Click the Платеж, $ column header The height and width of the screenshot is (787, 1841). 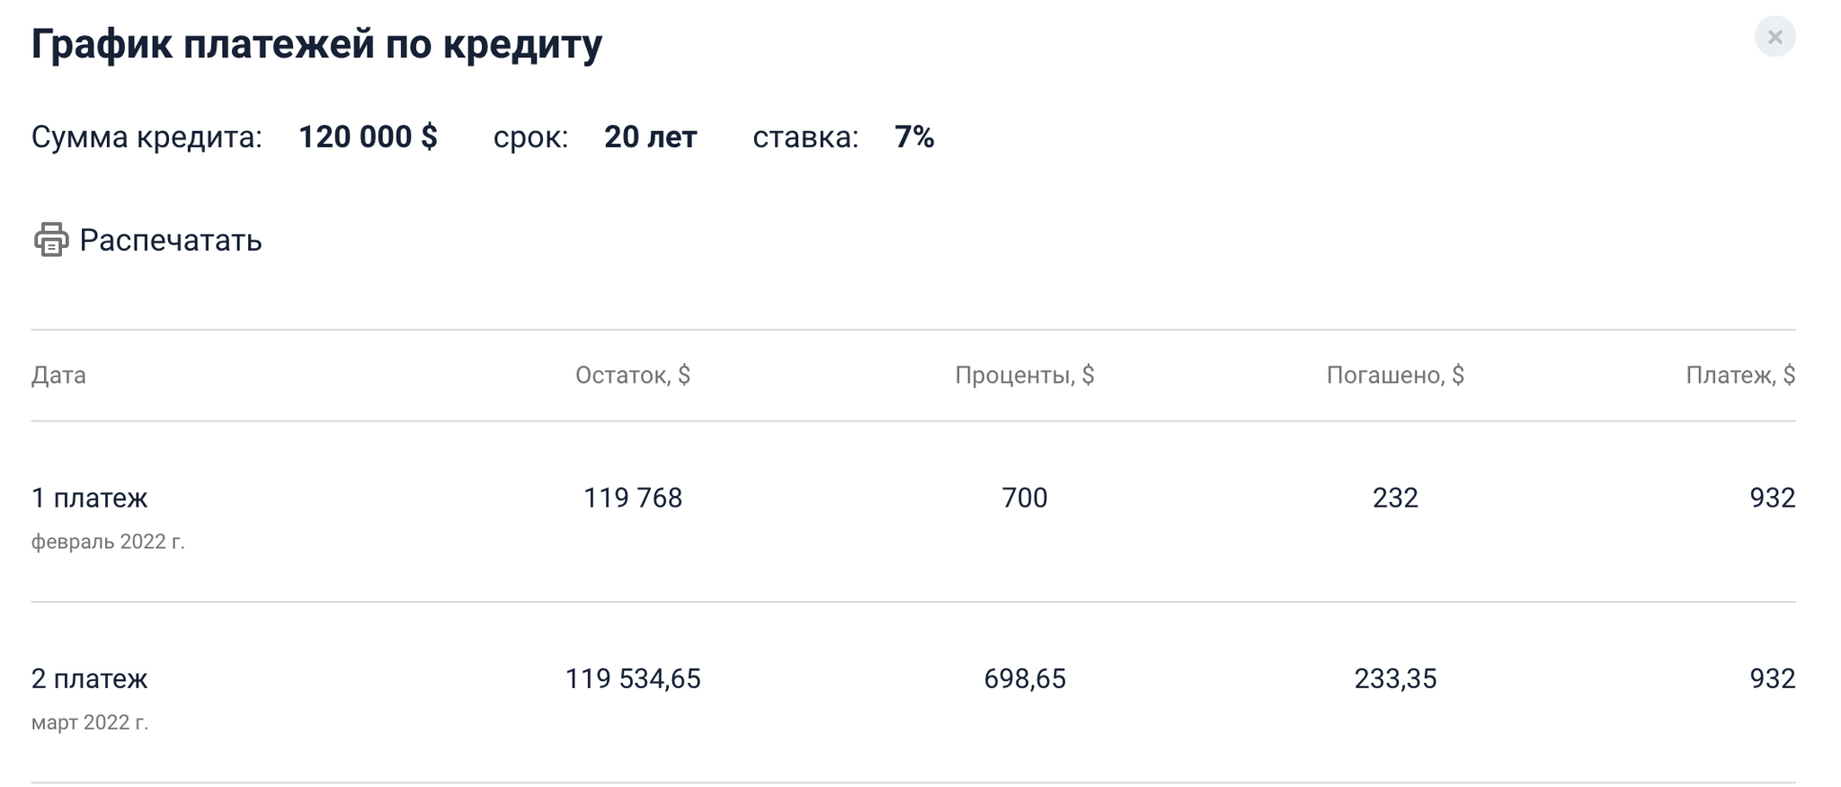[1740, 375]
